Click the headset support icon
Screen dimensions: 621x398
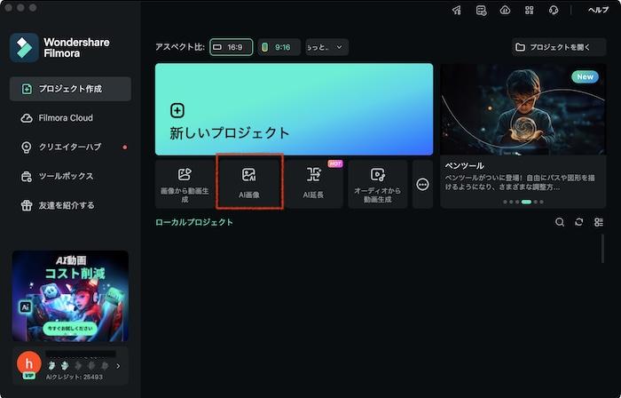(554, 11)
